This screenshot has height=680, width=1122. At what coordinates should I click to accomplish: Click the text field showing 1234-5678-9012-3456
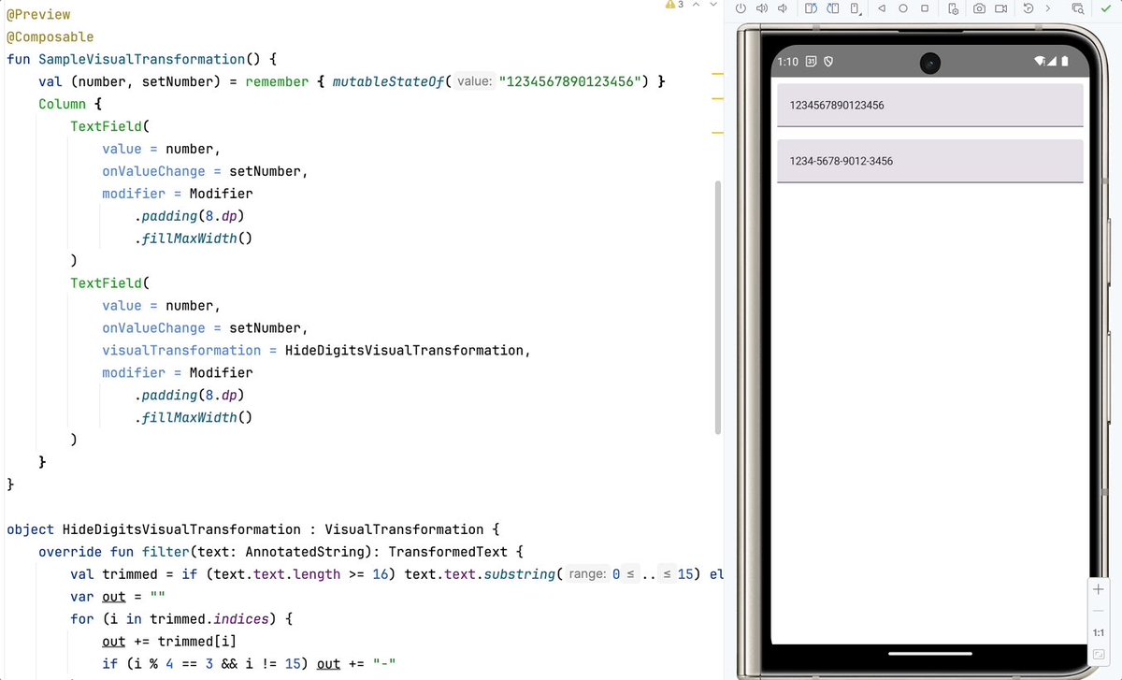click(929, 161)
